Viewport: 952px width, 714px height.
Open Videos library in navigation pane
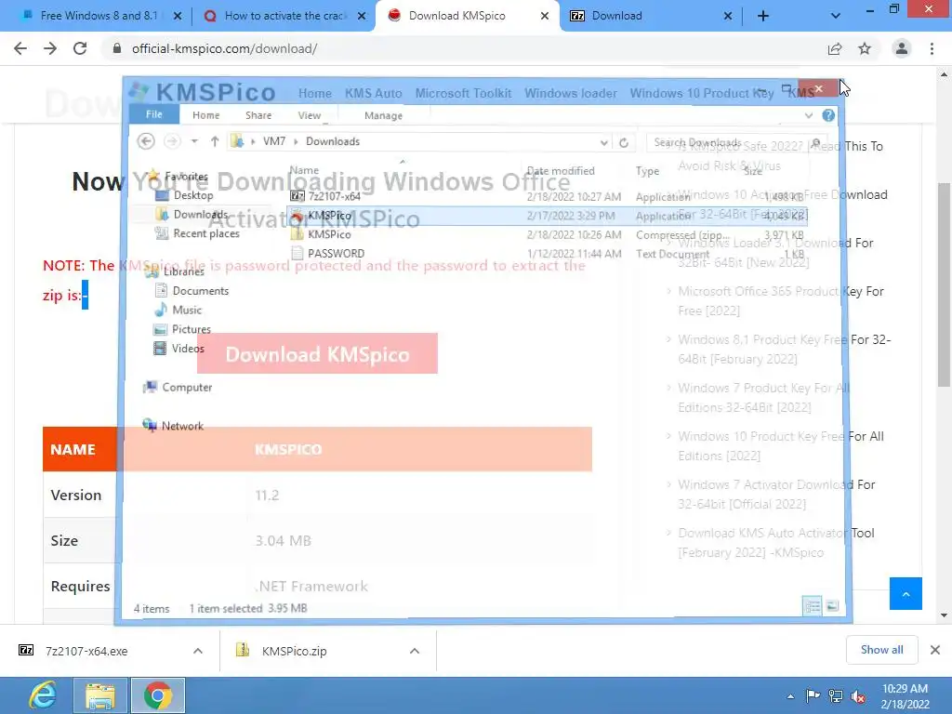[x=188, y=349]
